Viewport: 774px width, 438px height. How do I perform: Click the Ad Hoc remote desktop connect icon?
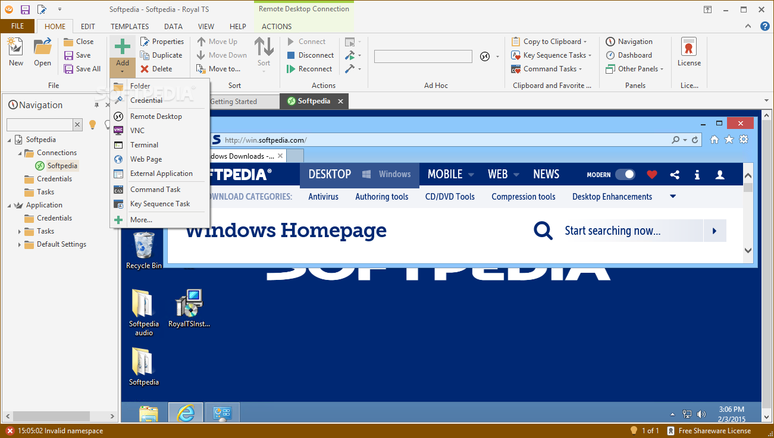tap(485, 56)
